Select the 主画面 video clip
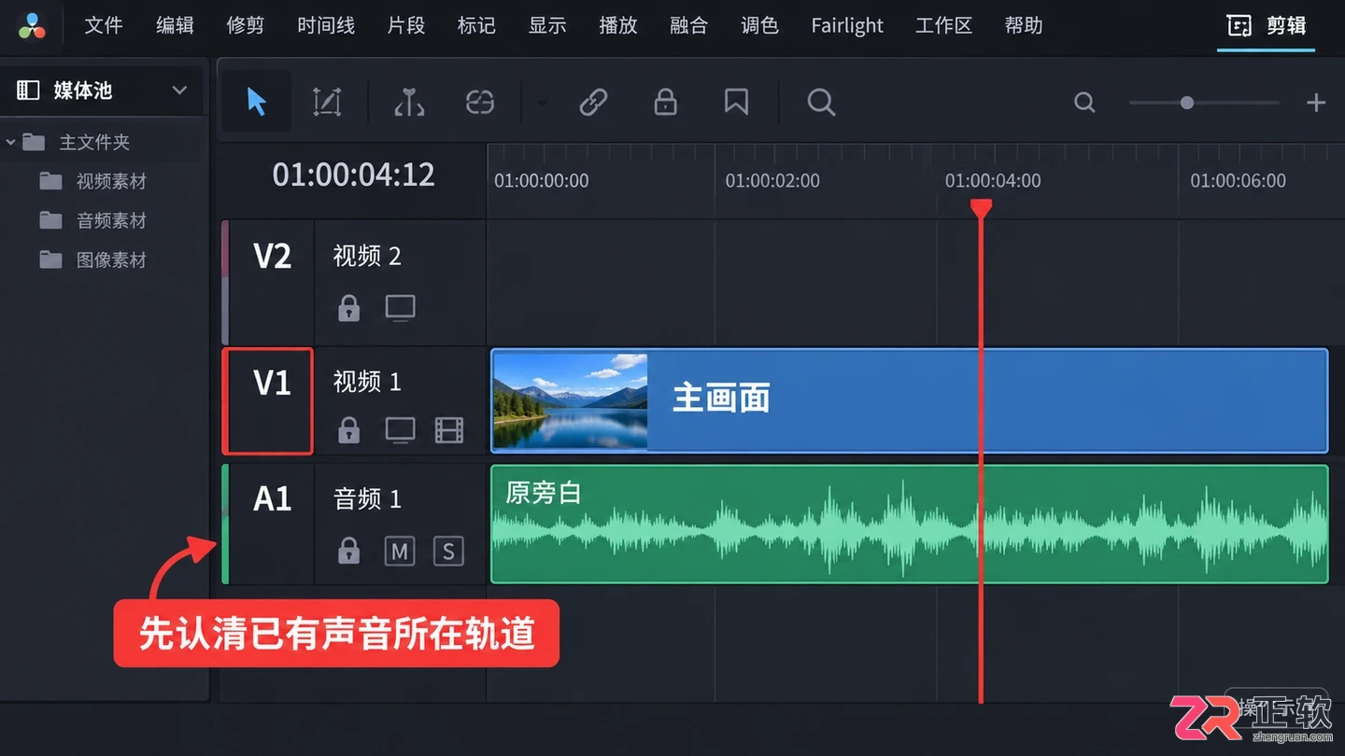The image size is (1345, 756). coord(909,400)
